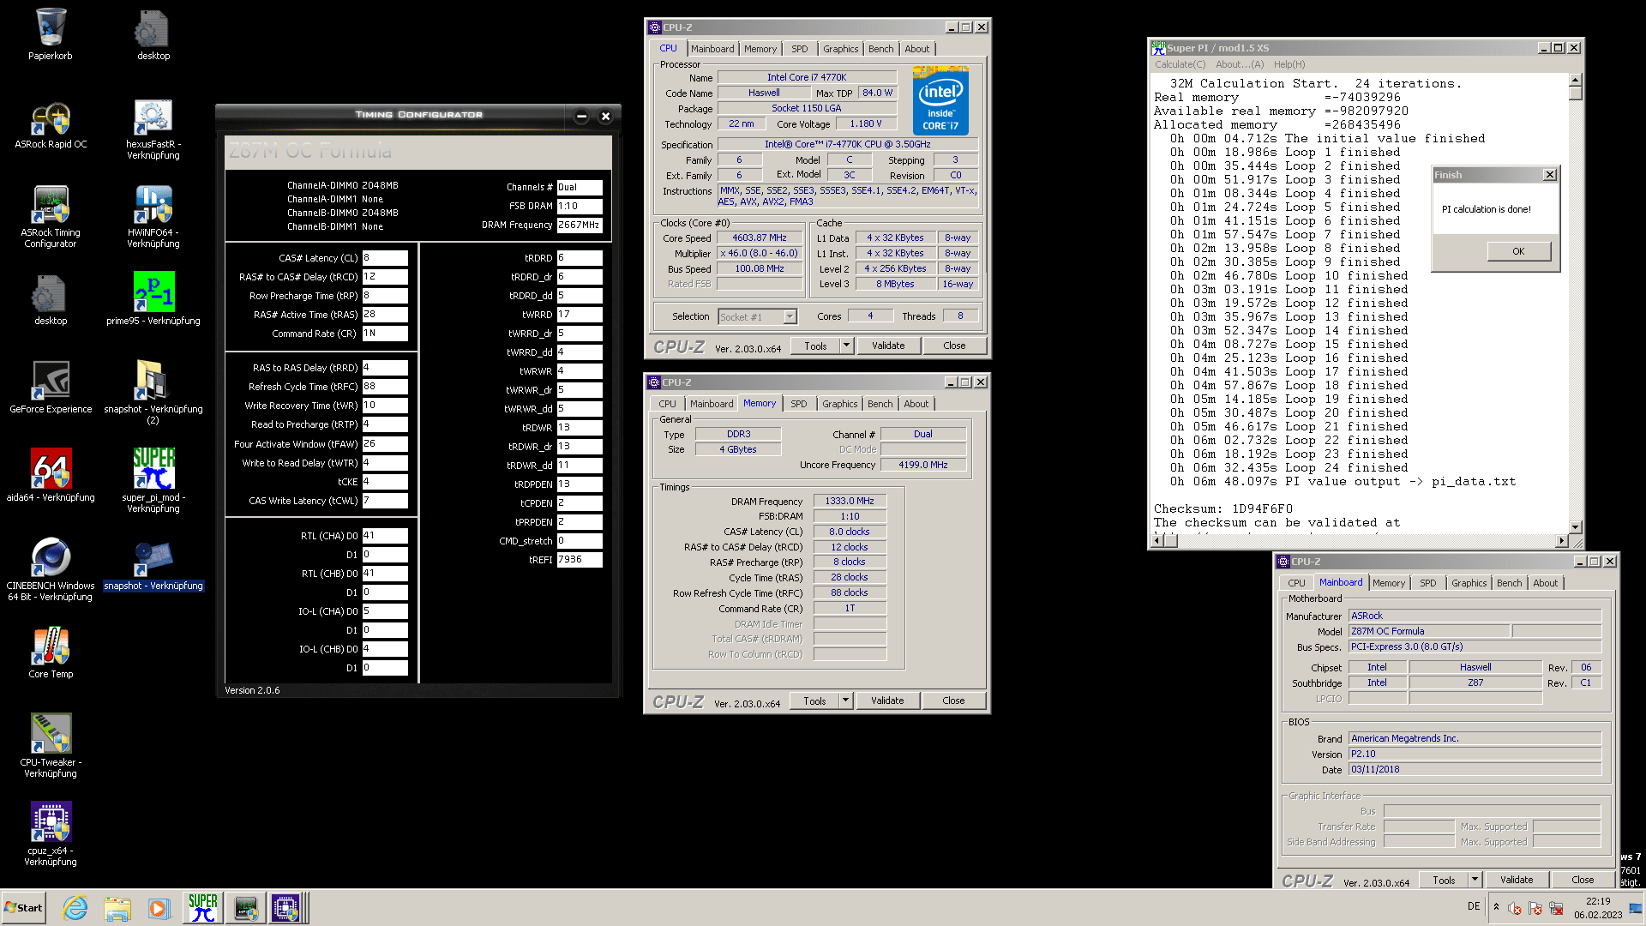Viewport: 1646px width, 926px height.
Task: Close the Timing Configurator window
Action: 605,116
